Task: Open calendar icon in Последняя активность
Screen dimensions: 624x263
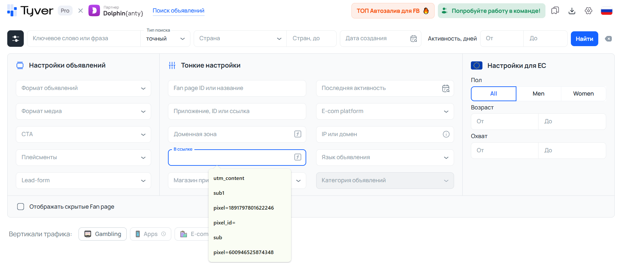Action: click(x=446, y=88)
